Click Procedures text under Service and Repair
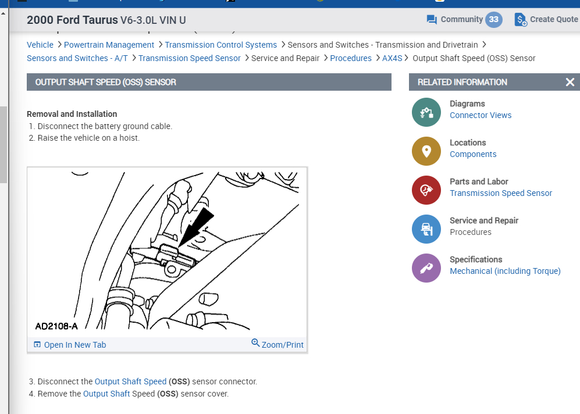The height and width of the screenshot is (414, 580). [471, 232]
